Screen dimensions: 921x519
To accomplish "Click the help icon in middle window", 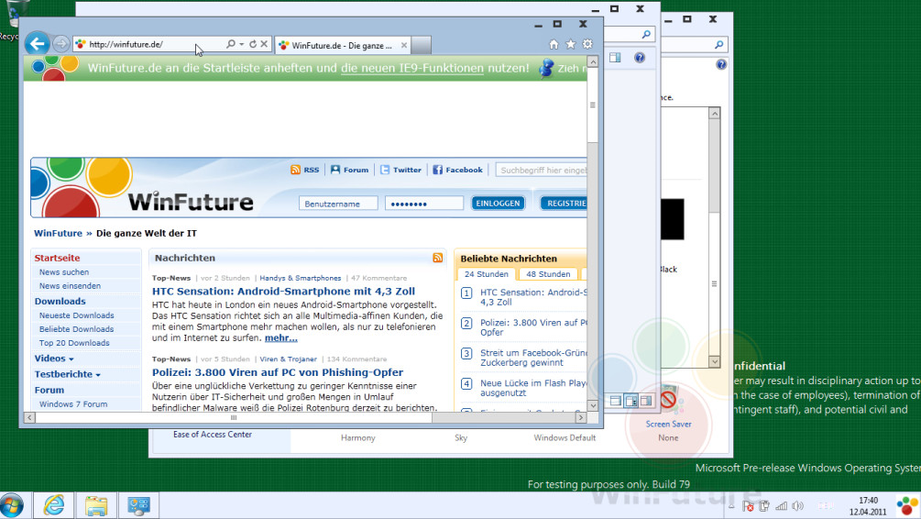I will point(640,58).
